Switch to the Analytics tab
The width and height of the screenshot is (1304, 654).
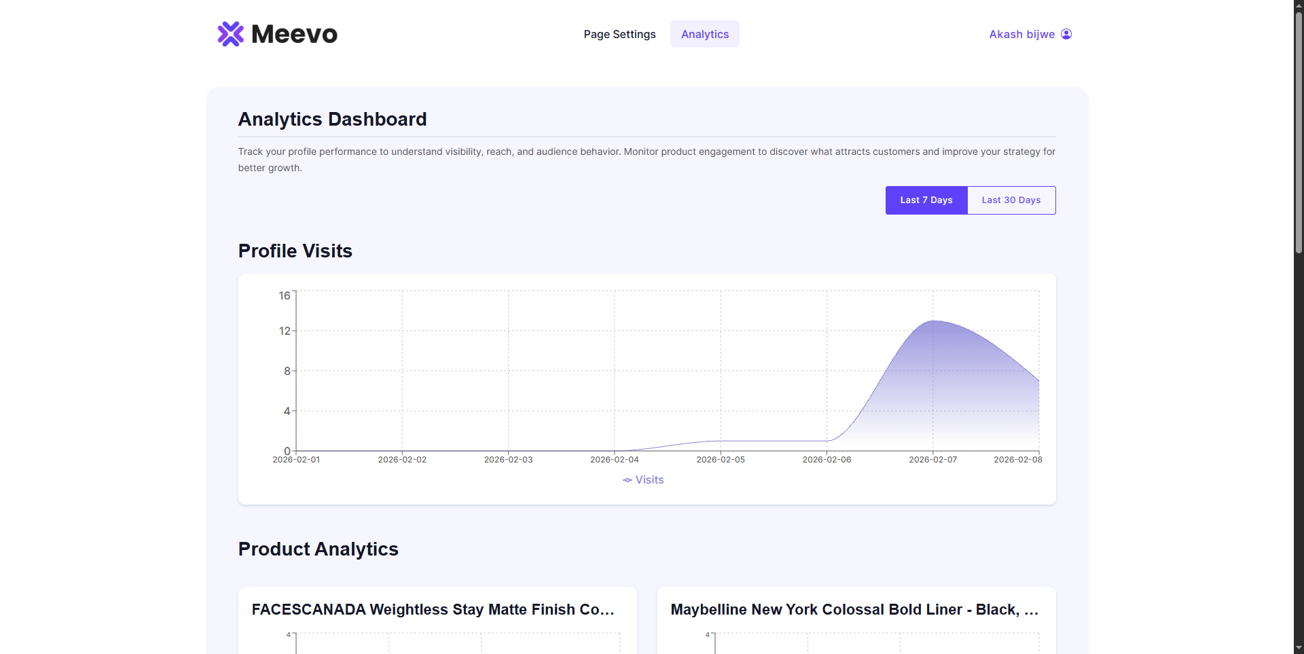pos(704,34)
